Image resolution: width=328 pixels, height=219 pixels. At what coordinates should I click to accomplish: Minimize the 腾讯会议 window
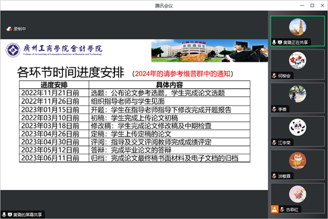[302, 5]
